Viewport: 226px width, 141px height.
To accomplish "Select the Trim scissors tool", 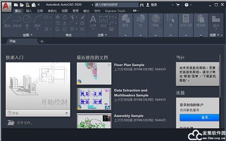I will coord(72,17).
